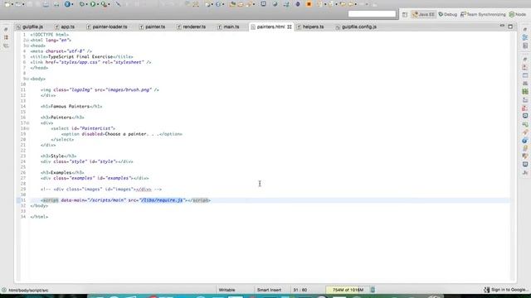Collapse the select fold on line 18

pos(27,128)
